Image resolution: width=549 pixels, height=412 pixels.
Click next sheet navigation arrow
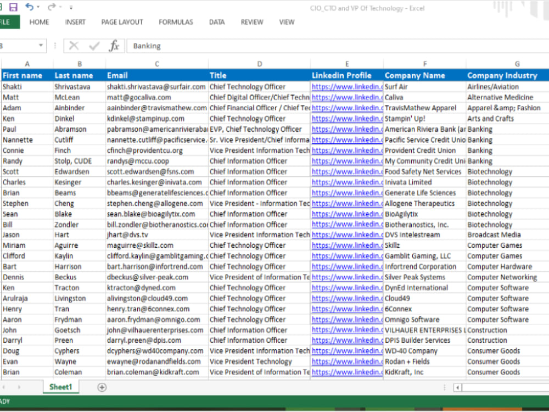click(19, 387)
